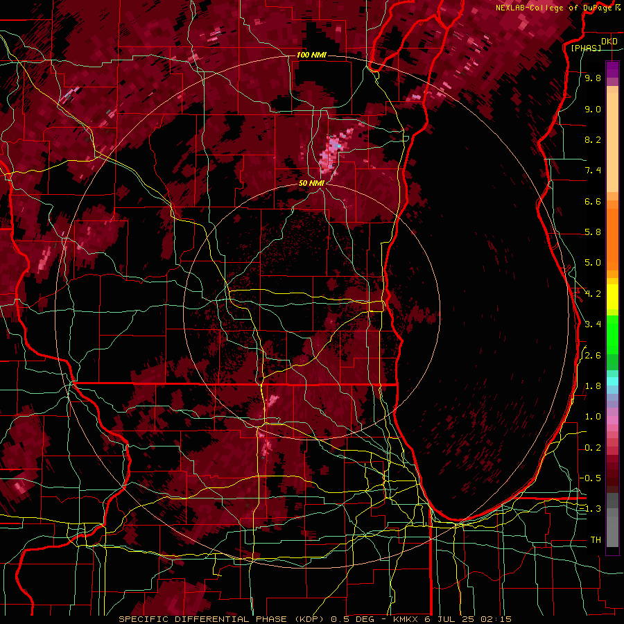Pick the yellow band on the color scale
The image size is (624, 624).
(x=612, y=297)
